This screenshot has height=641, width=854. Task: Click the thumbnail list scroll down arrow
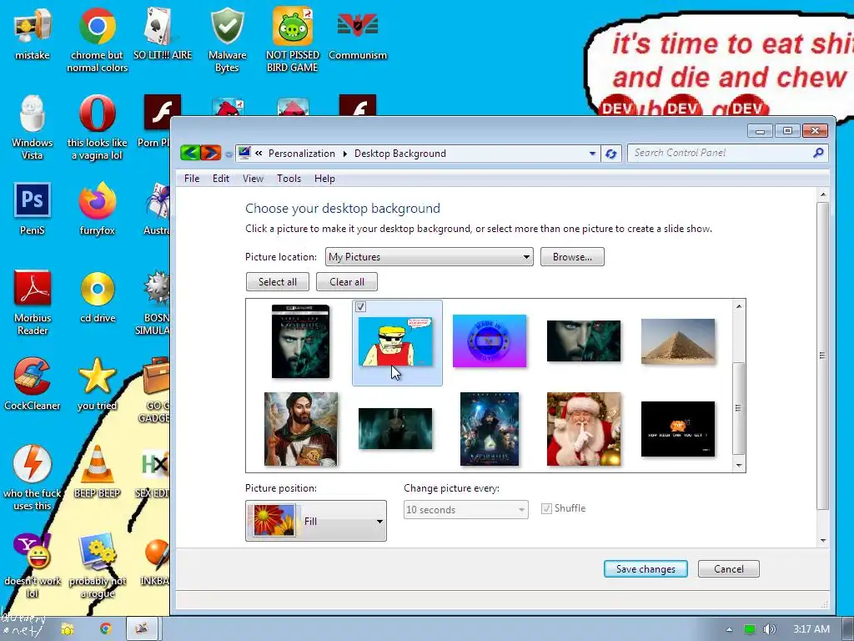coord(739,466)
